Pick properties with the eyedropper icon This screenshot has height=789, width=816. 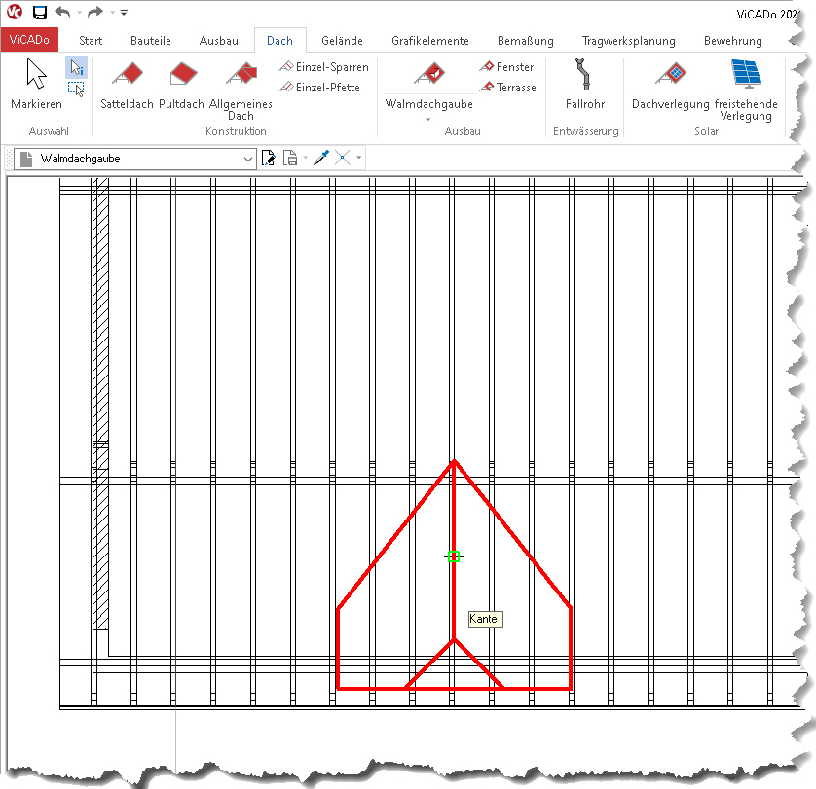coord(321,158)
